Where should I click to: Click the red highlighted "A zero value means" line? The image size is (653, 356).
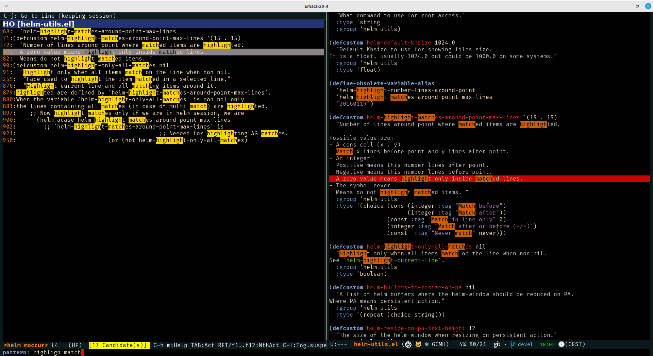pos(490,179)
